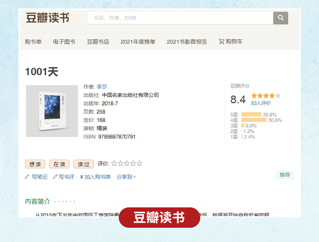Give the book a three-star rating

127,164
